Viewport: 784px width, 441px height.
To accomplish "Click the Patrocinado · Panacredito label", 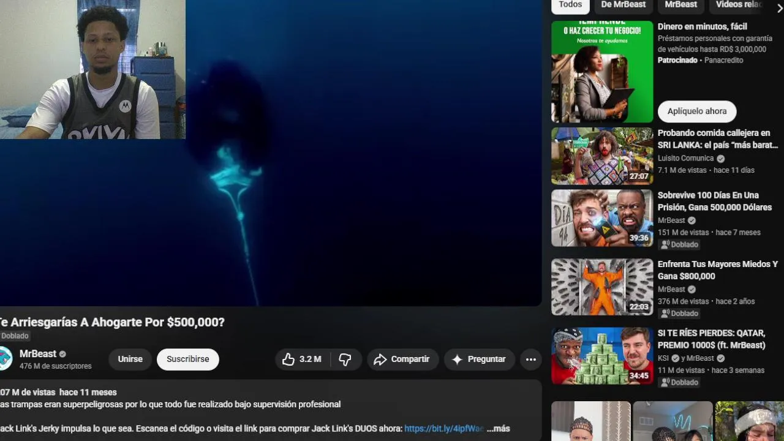I will tap(700, 61).
